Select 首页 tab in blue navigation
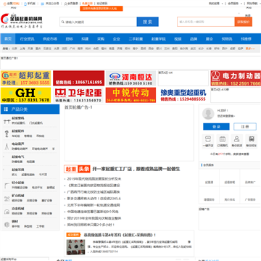The height and width of the screenshot is (261, 261). (x=8, y=39)
